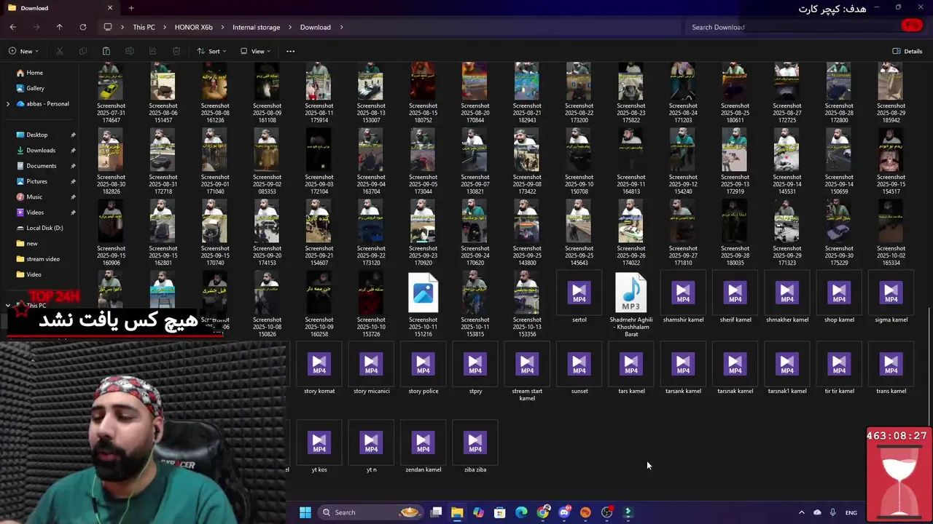This screenshot has width=933, height=524.
Task: Click the Share icon in the toolbar
Action: pyautogui.click(x=153, y=51)
